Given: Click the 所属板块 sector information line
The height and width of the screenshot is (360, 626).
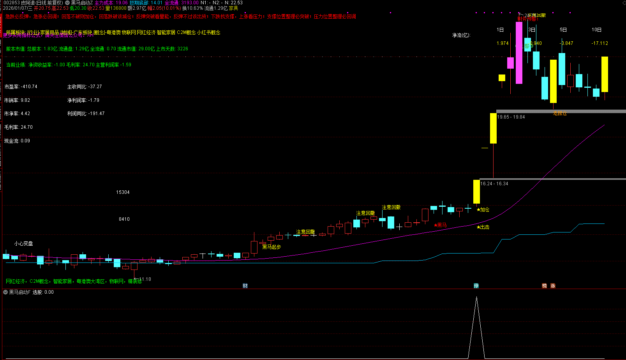Looking at the screenshot, I should point(113,32).
